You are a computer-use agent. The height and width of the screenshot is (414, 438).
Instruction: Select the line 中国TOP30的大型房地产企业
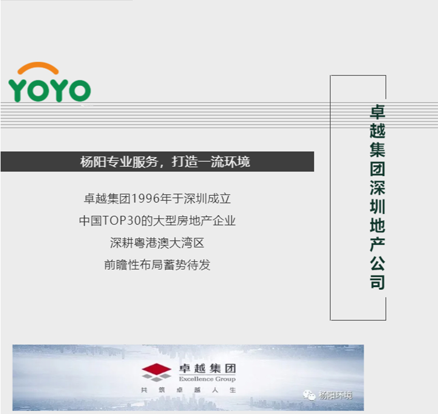point(157,220)
